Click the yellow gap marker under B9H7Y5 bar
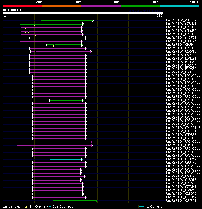202x209 pixels. tap(25, 43)
